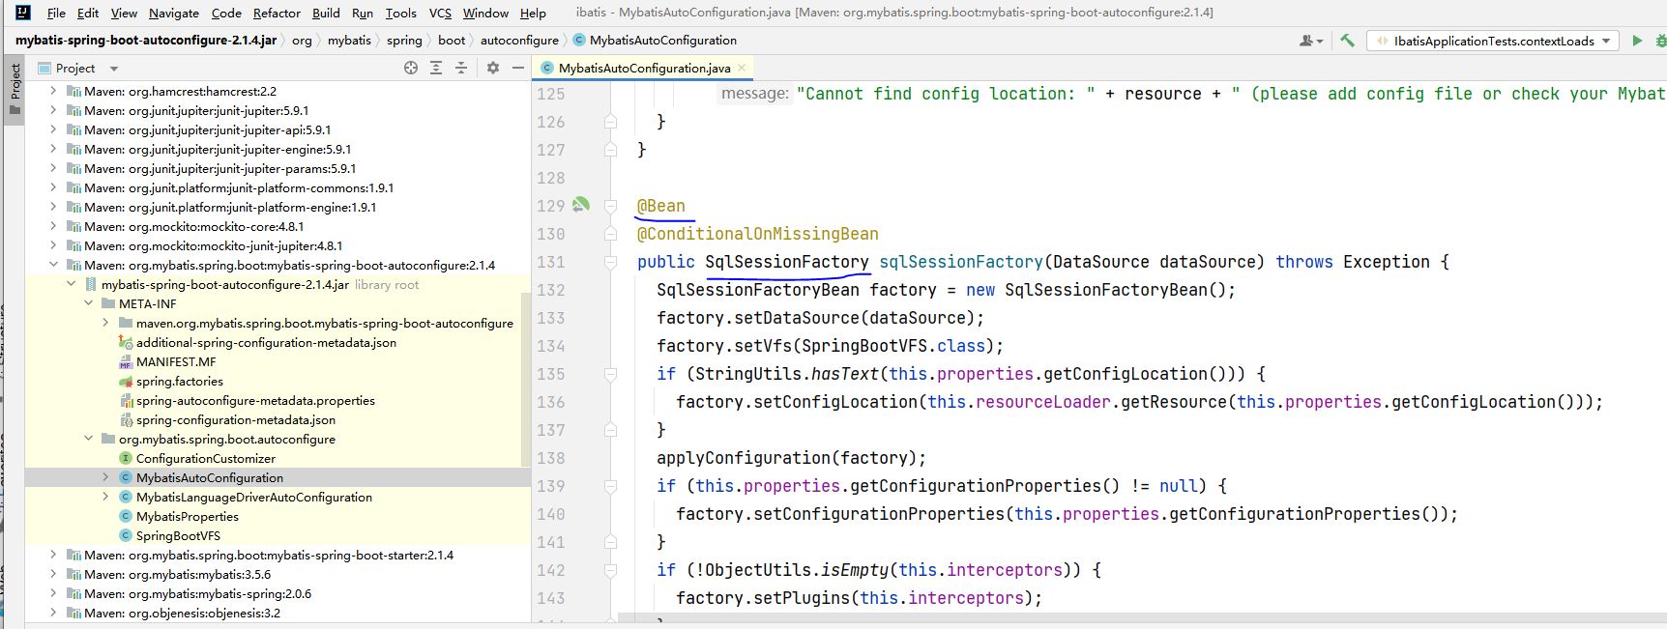Screen dimensions: 1667x629
Task: Click @ConditionalOnMissingBean annotation on line 130
Action: [758, 234]
